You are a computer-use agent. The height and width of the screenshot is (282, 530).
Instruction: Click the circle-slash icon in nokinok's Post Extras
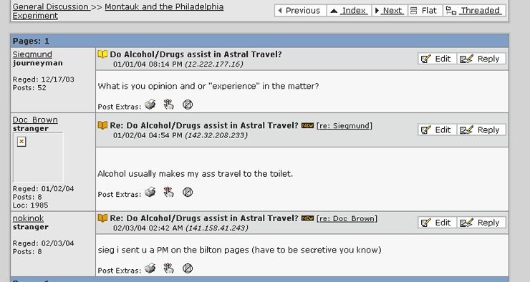[188, 269]
